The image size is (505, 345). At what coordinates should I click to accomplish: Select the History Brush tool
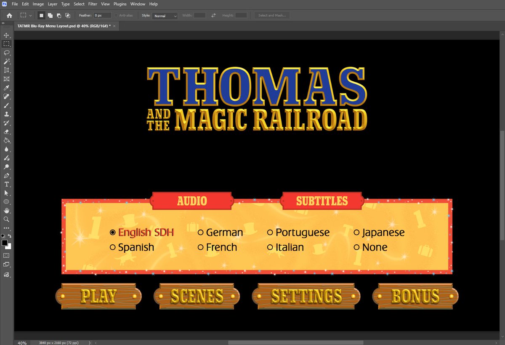[x=7, y=123]
